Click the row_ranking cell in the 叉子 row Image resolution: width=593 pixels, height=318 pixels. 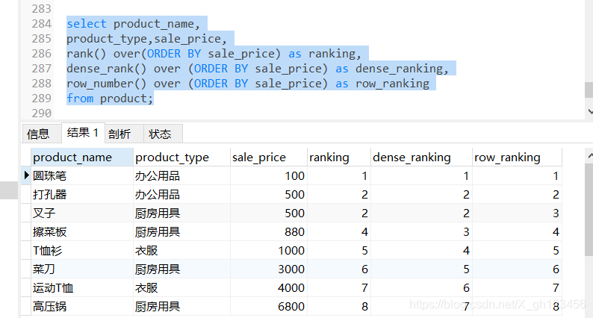click(517, 213)
